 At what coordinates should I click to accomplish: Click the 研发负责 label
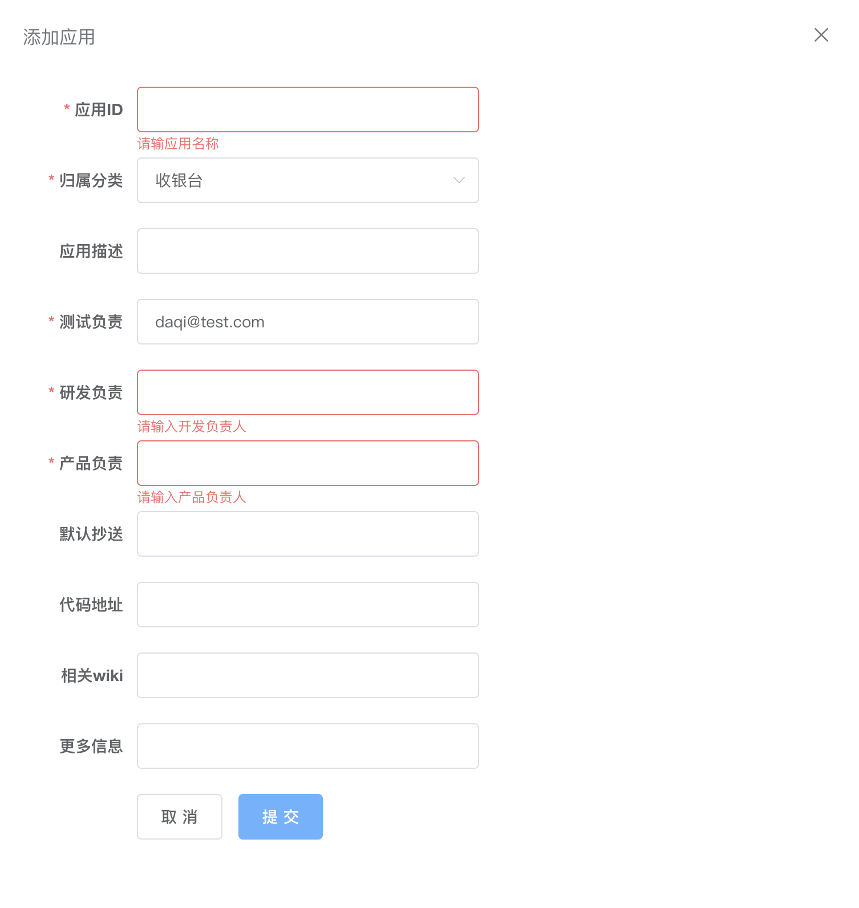point(91,392)
